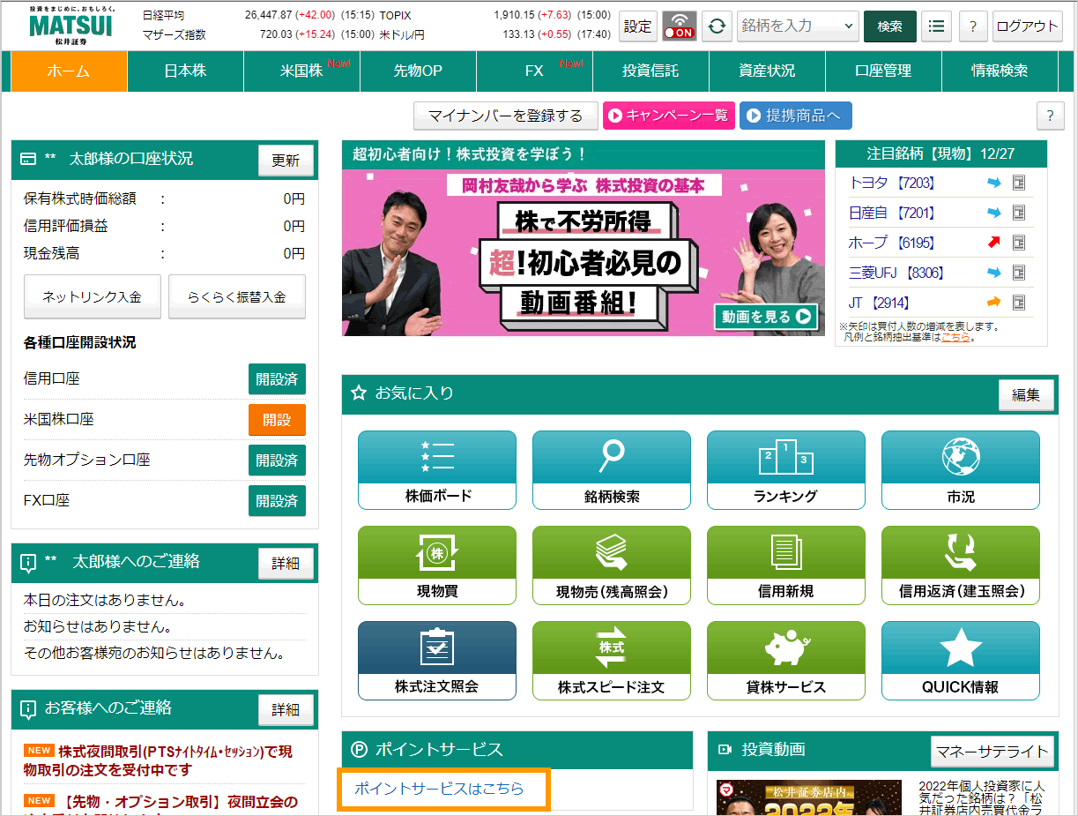Click 開設済 button for 先物オプション口座
Viewport: 1078px width, 816px height.
click(x=277, y=460)
